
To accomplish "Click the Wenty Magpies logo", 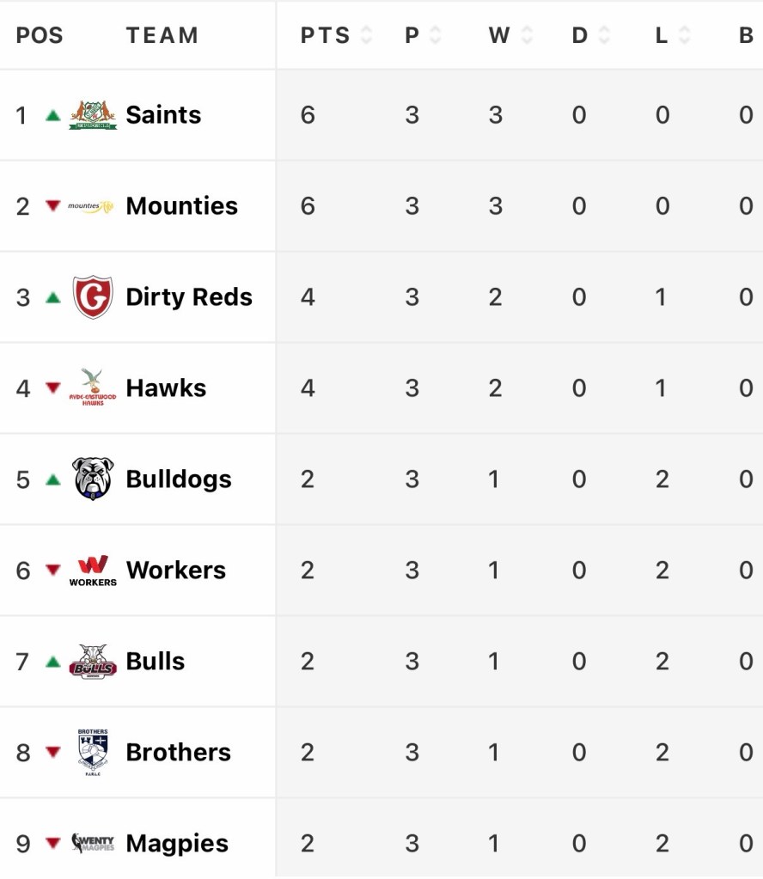I will (x=93, y=843).
